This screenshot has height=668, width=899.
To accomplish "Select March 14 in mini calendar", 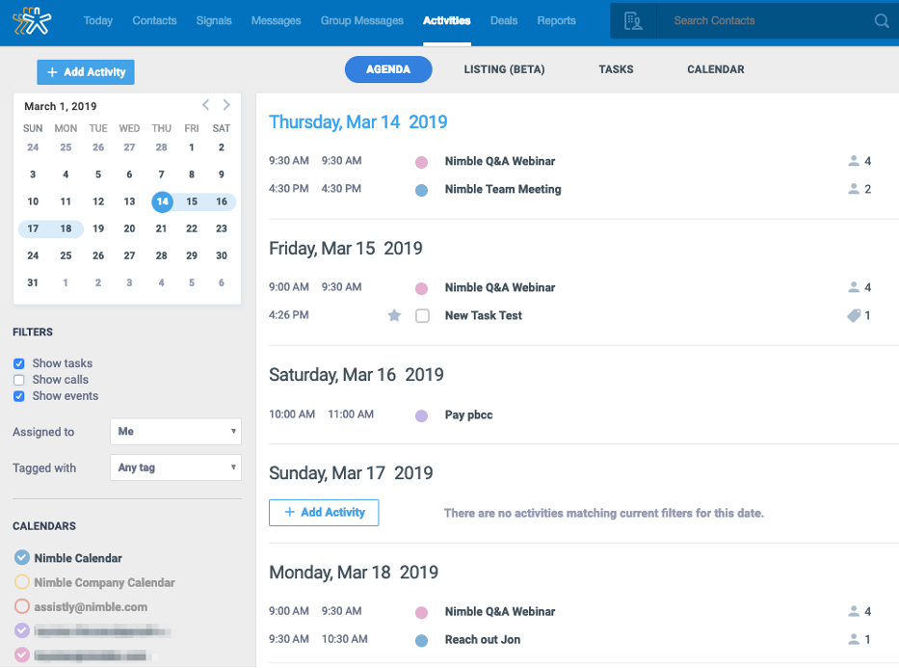I will point(162,201).
